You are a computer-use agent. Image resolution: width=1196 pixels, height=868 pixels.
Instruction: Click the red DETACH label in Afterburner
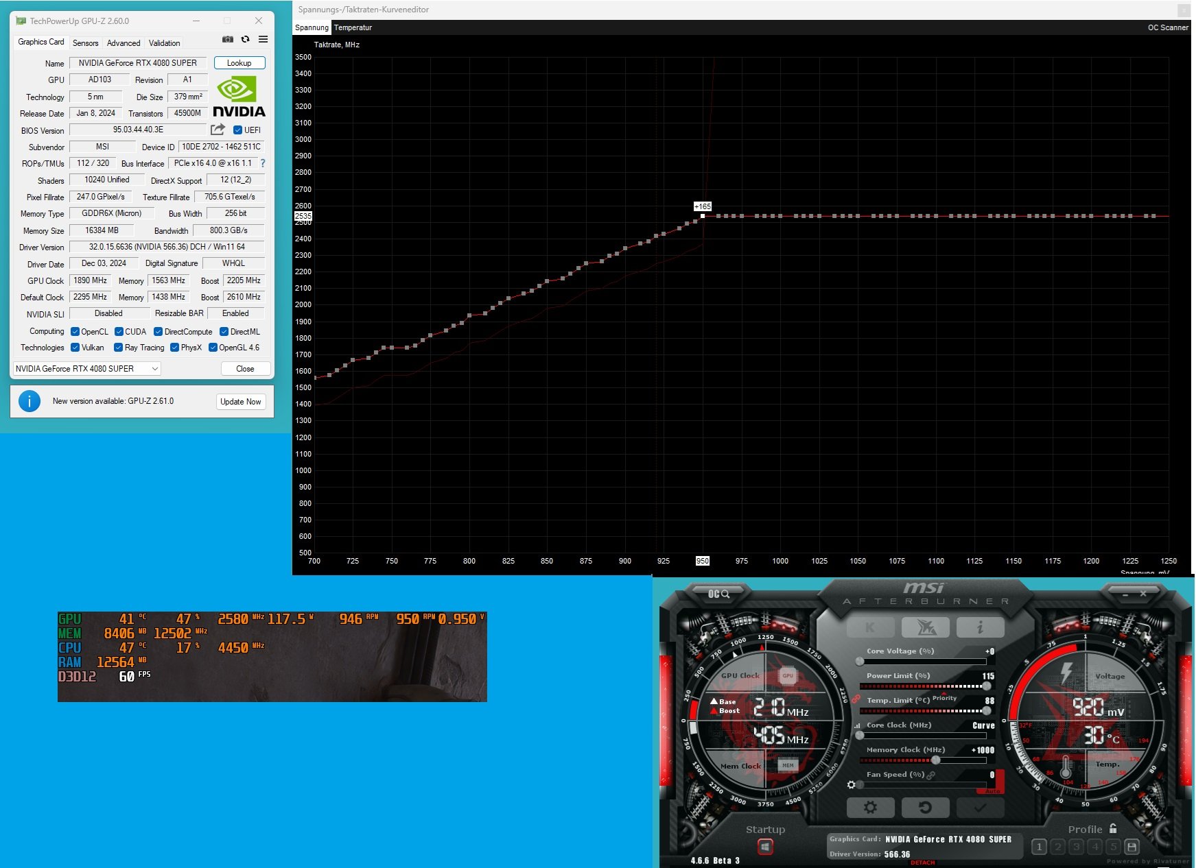(x=923, y=863)
